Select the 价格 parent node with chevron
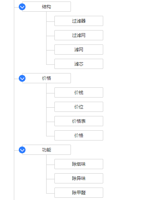This screenshot has height=200, width=155. [x=47, y=78]
